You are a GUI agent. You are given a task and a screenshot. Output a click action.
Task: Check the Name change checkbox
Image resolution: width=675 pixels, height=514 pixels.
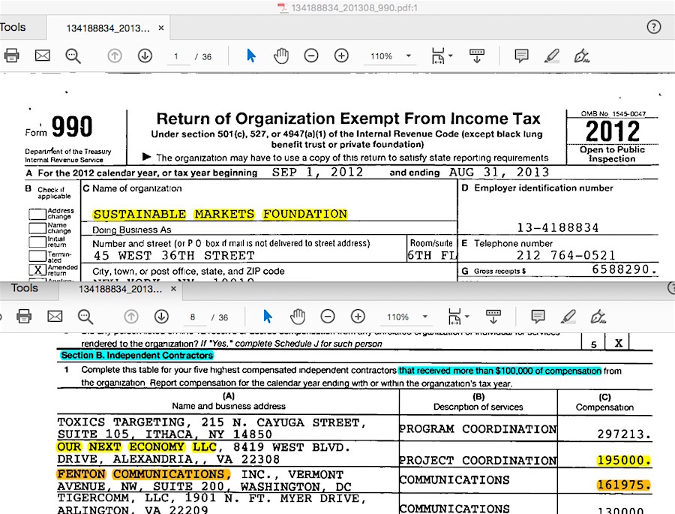(x=37, y=227)
